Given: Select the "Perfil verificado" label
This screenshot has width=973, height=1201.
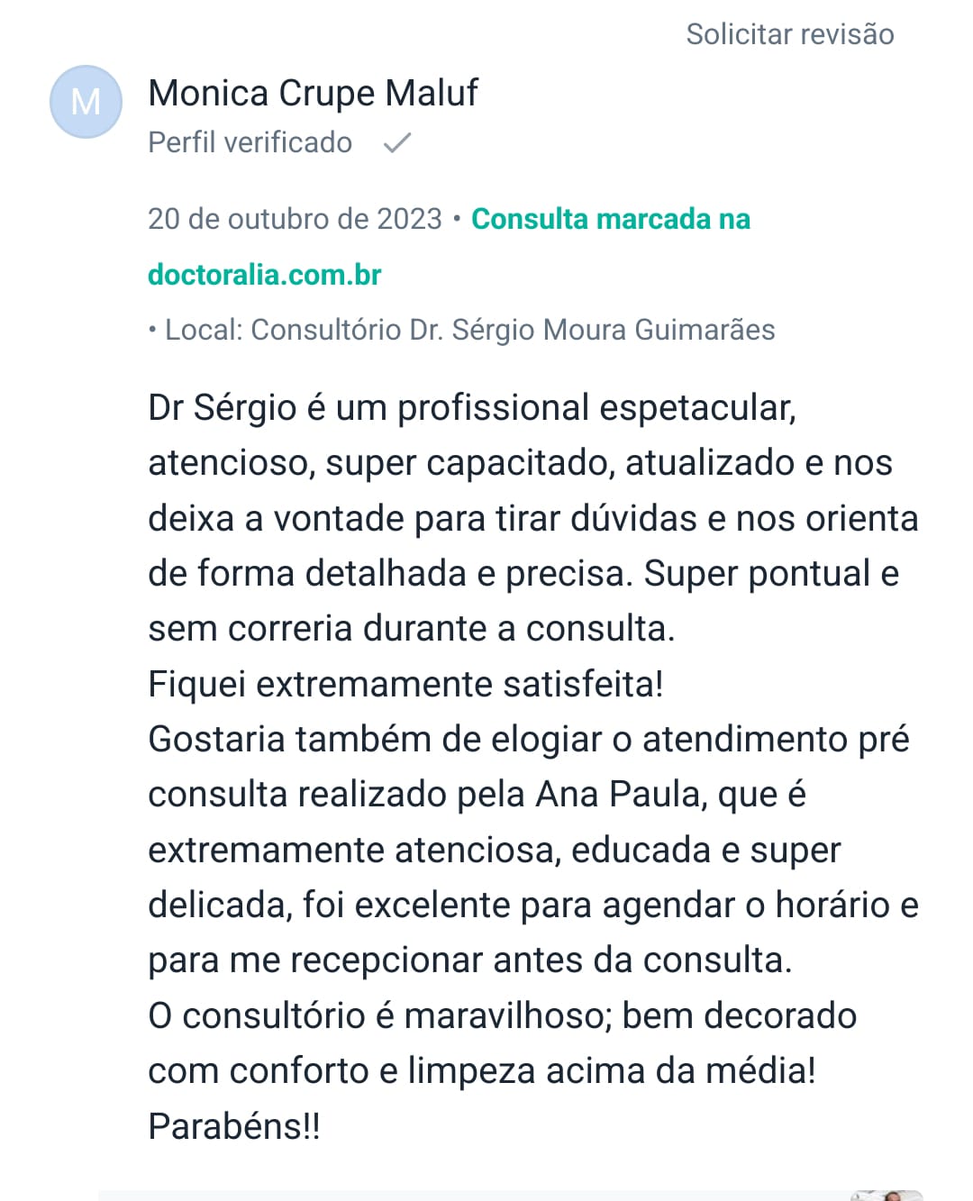Looking at the screenshot, I should click(x=250, y=142).
